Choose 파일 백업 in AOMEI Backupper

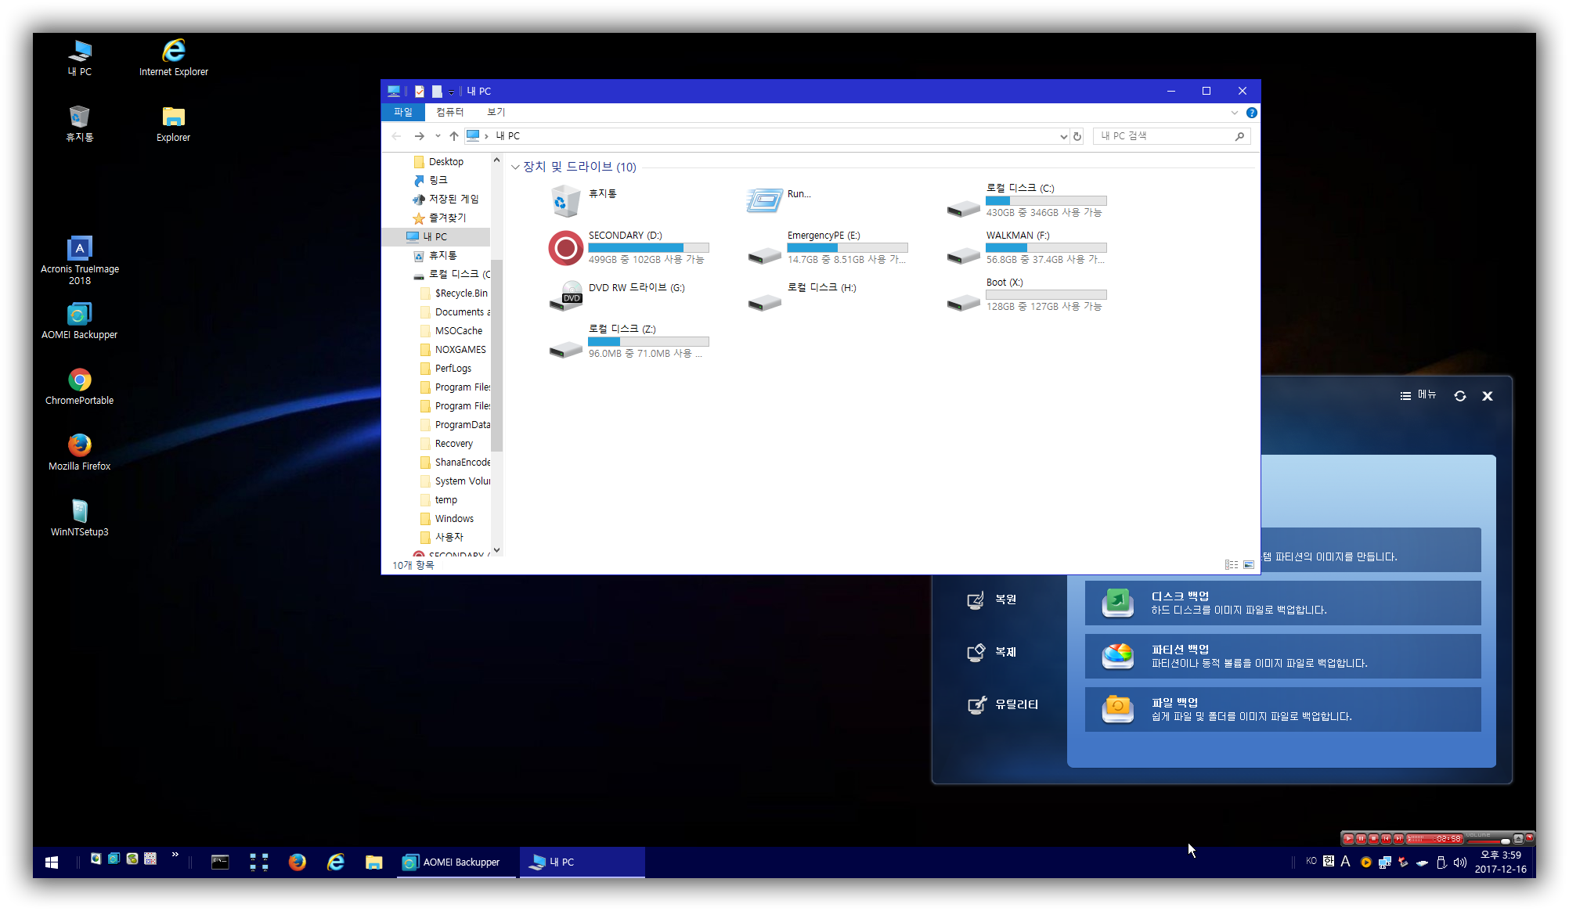pos(1282,709)
